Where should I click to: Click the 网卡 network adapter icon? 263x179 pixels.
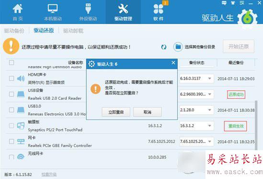[x=21, y=142]
